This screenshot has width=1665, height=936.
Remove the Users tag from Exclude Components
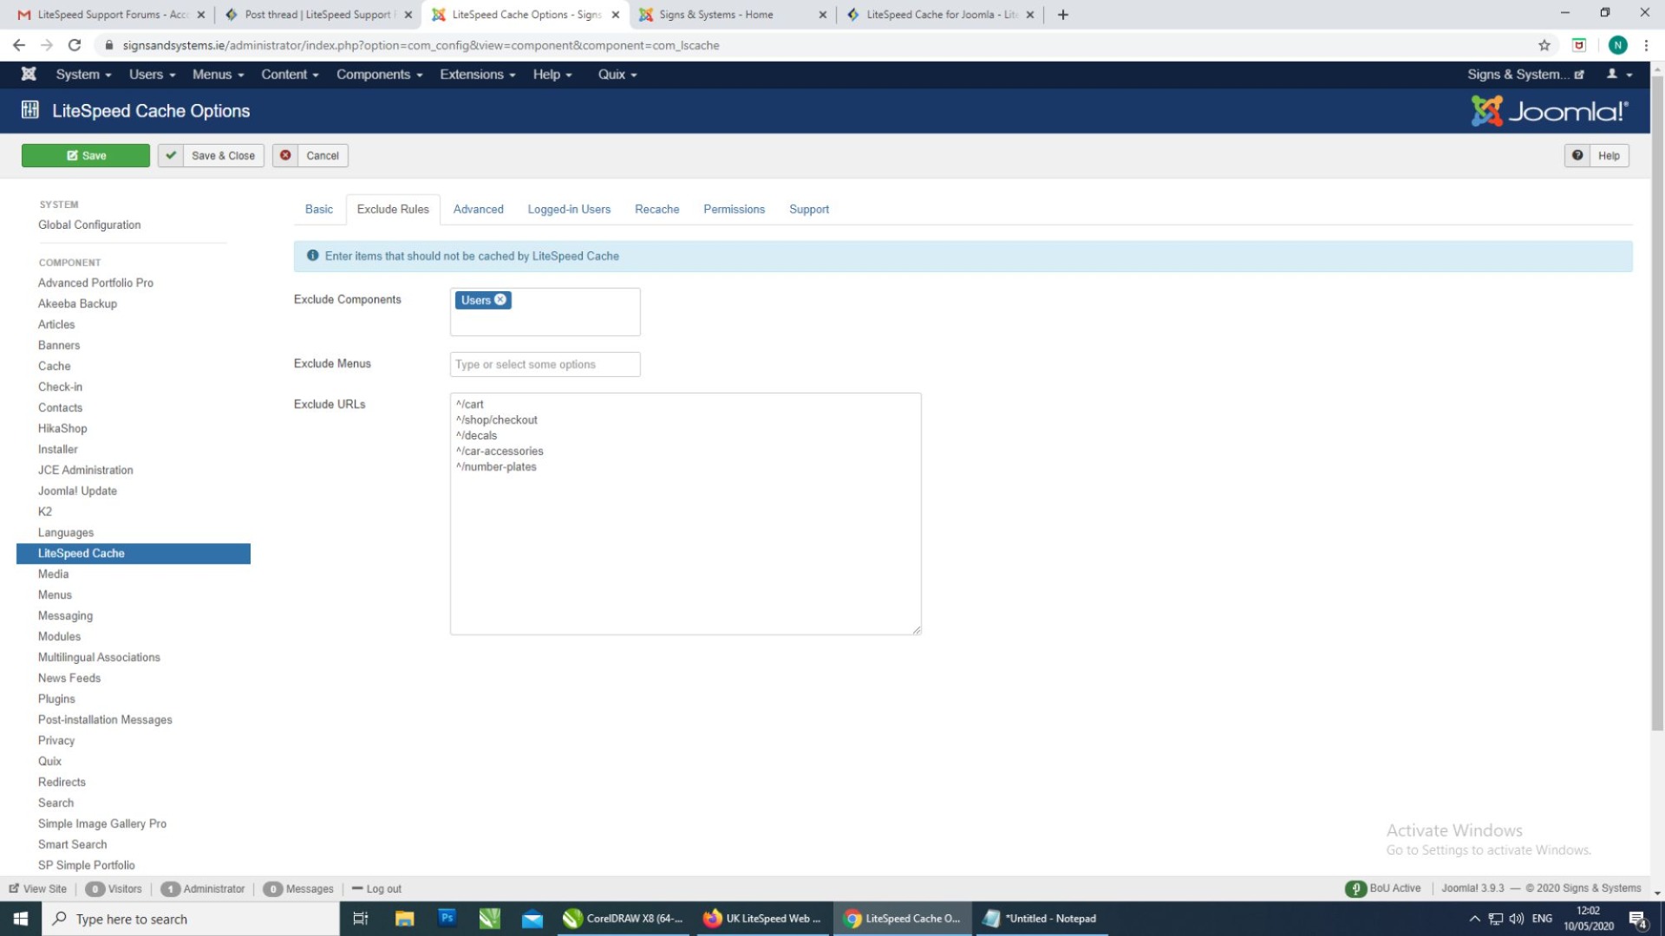[500, 300]
